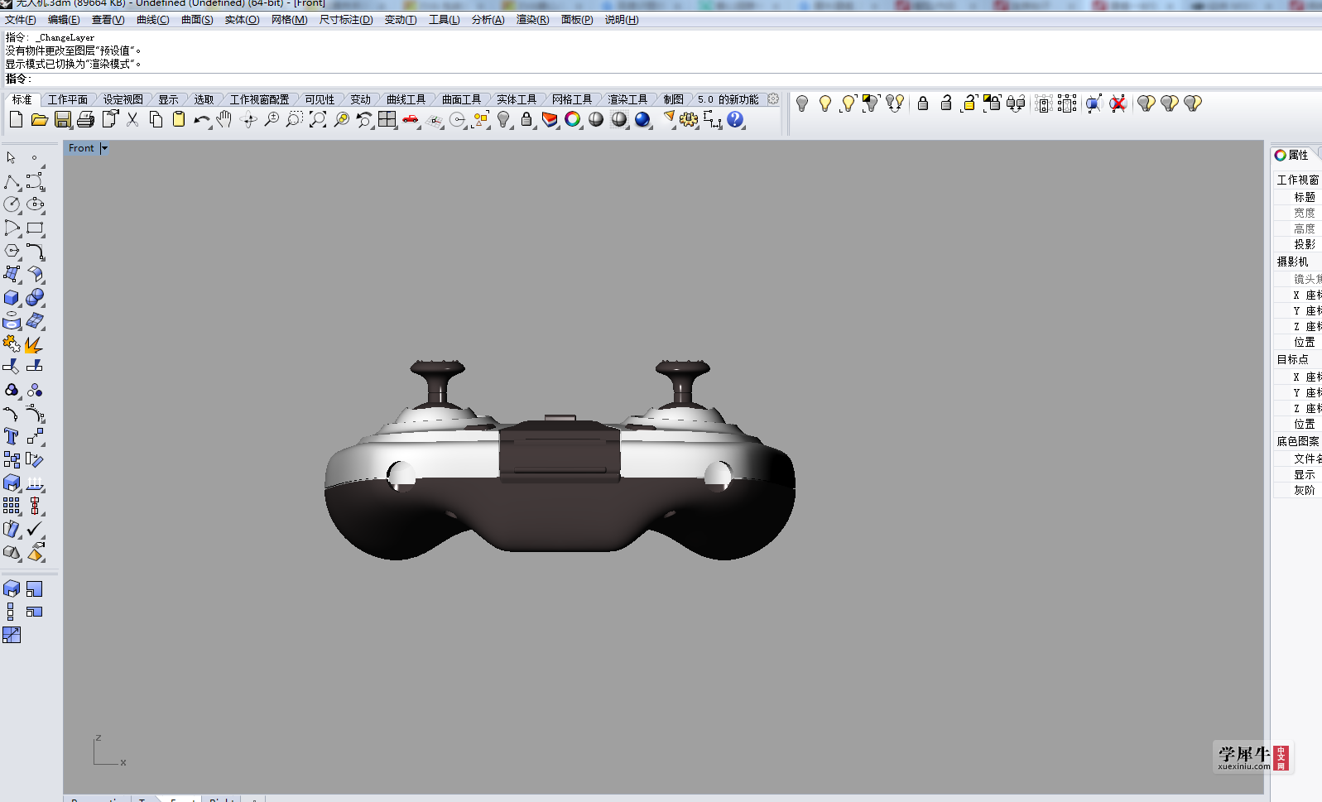Click the 投影 row in properties panel
This screenshot has width=1322, height=802.
click(1298, 244)
